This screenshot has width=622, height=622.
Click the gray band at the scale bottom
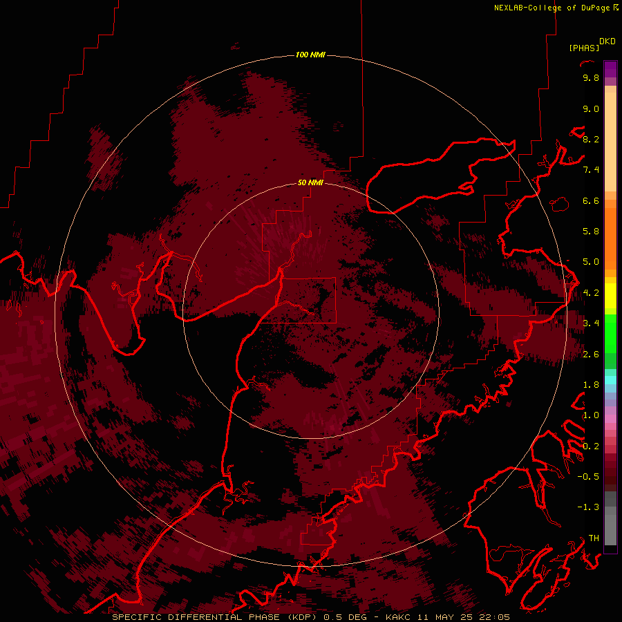[610, 529]
